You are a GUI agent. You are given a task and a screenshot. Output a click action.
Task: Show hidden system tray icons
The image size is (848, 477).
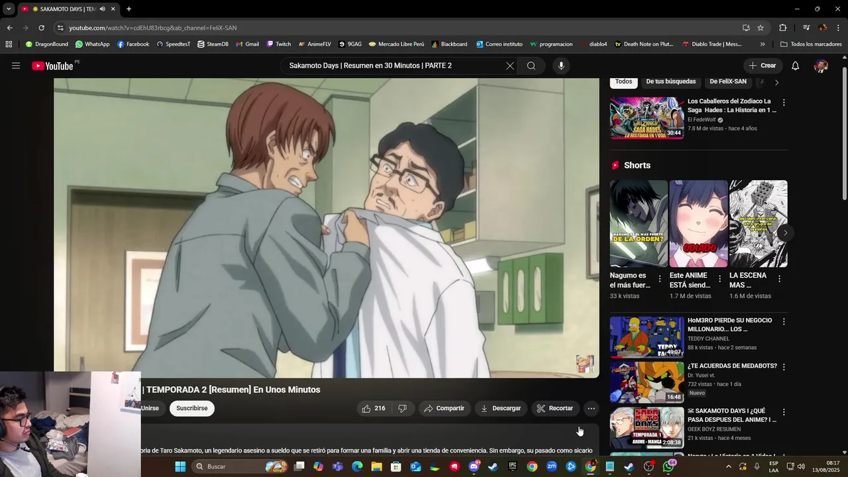[x=729, y=466]
